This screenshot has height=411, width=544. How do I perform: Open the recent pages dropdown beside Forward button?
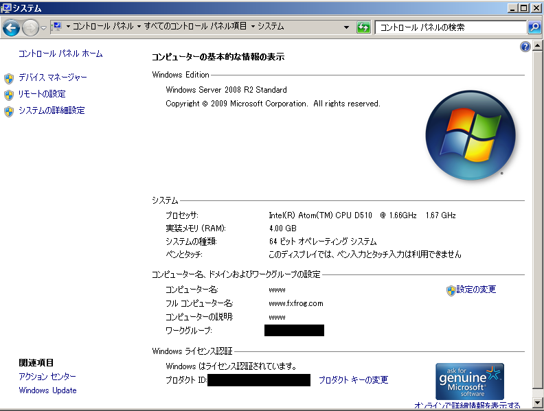(44, 28)
